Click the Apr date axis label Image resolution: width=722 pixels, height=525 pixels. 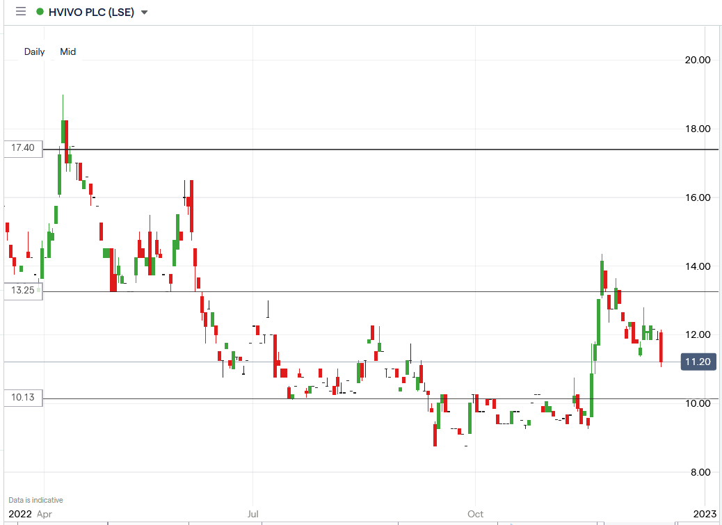point(45,514)
